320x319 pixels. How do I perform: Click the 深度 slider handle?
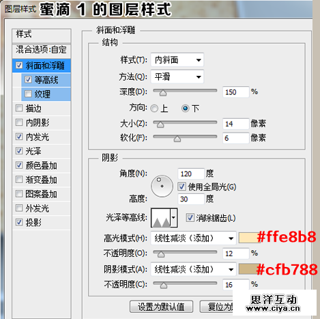[x=163, y=93]
